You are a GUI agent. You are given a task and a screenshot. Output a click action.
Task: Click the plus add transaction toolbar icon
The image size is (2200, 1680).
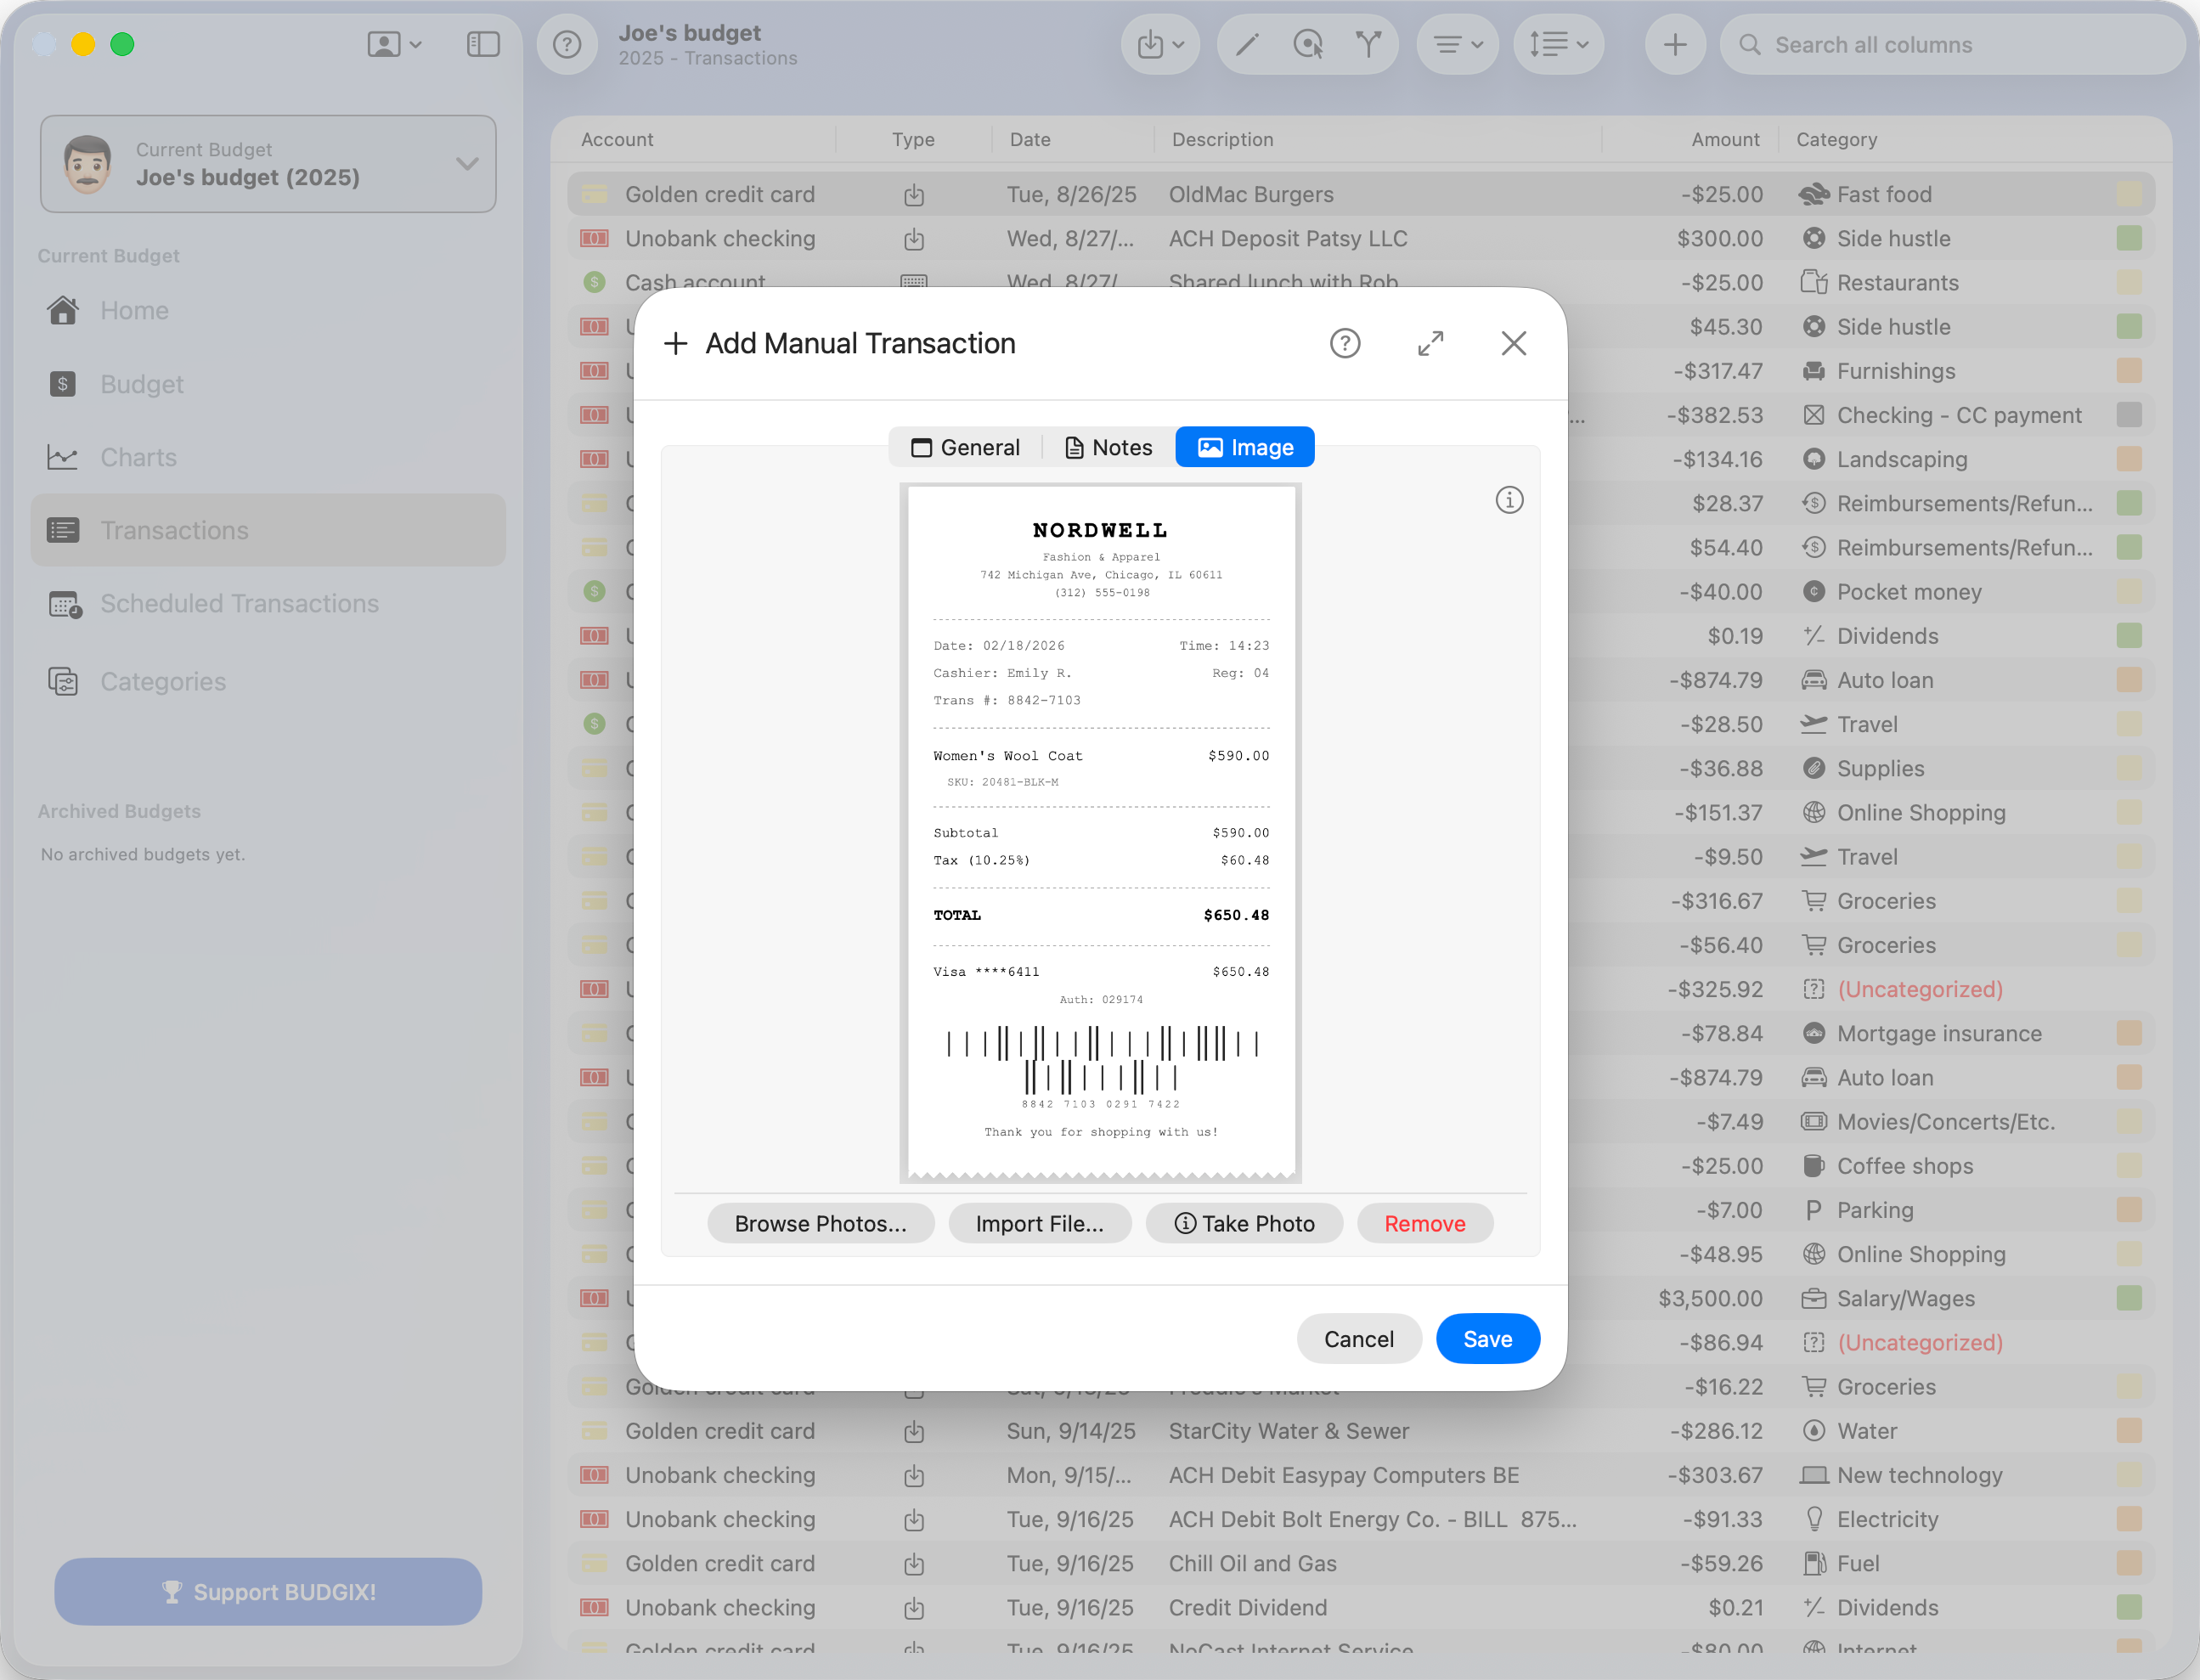(x=1675, y=44)
